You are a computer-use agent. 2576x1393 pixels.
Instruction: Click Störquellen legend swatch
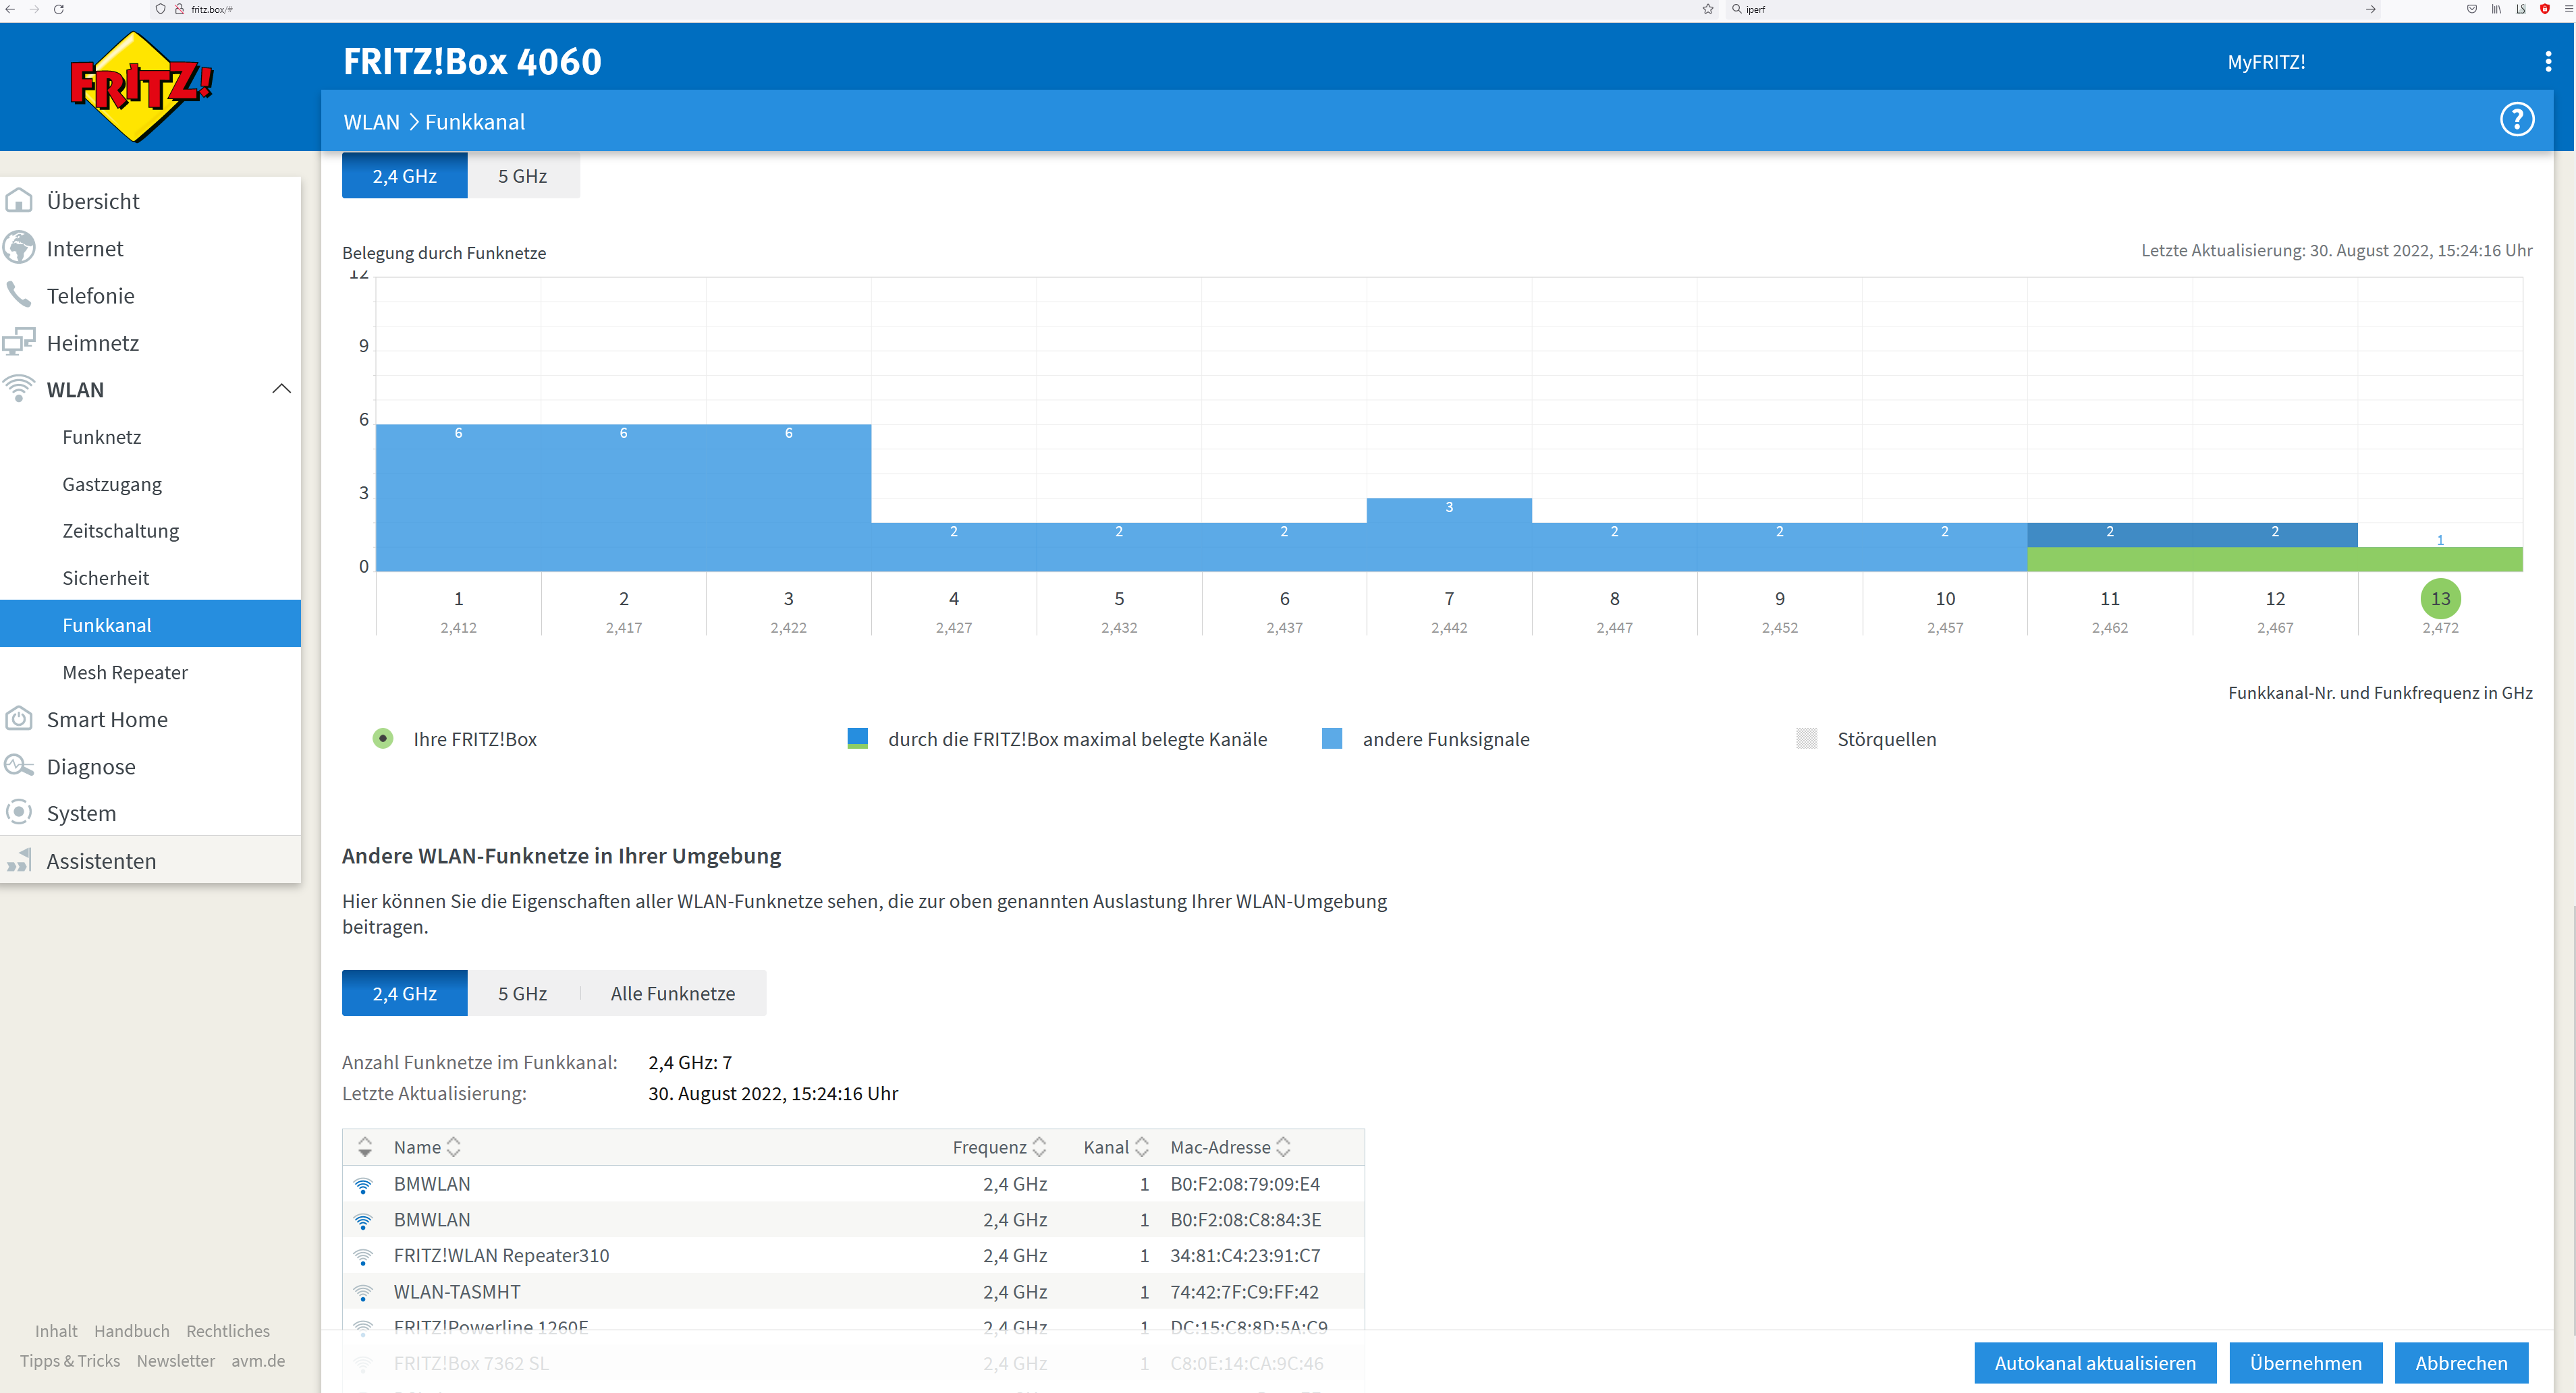1806,739
